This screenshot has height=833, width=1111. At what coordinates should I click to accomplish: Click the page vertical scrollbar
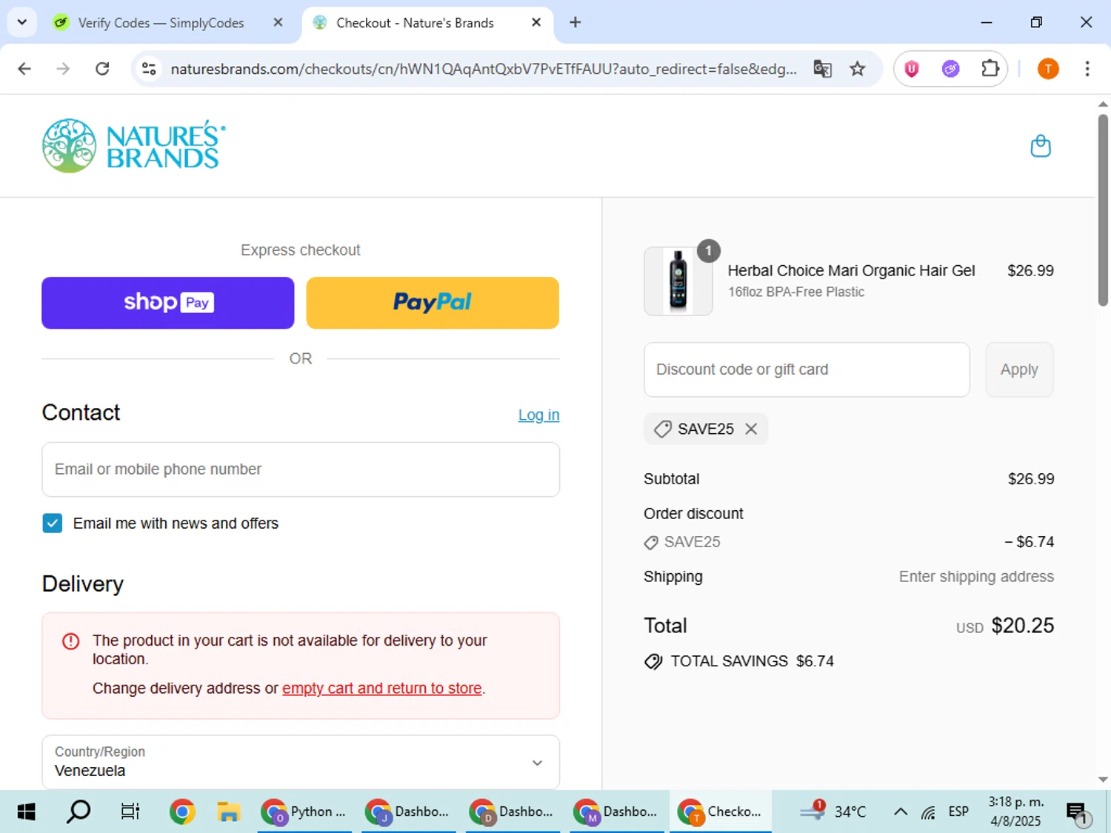1103,210
